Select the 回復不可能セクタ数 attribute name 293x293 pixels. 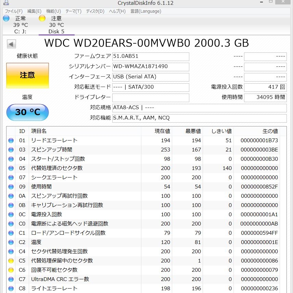click(54, 270)
